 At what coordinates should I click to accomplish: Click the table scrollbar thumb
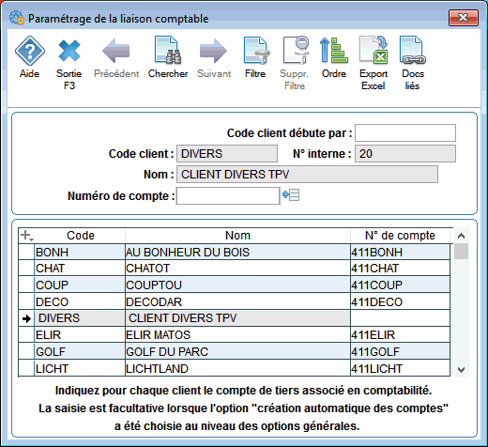[x=461, y=252]
